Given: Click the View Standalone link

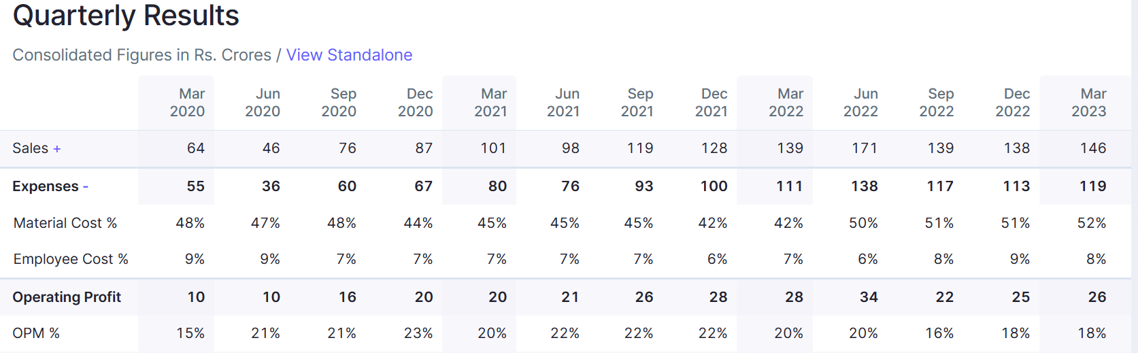Looking at the screenshot, I should pos(349,55).
